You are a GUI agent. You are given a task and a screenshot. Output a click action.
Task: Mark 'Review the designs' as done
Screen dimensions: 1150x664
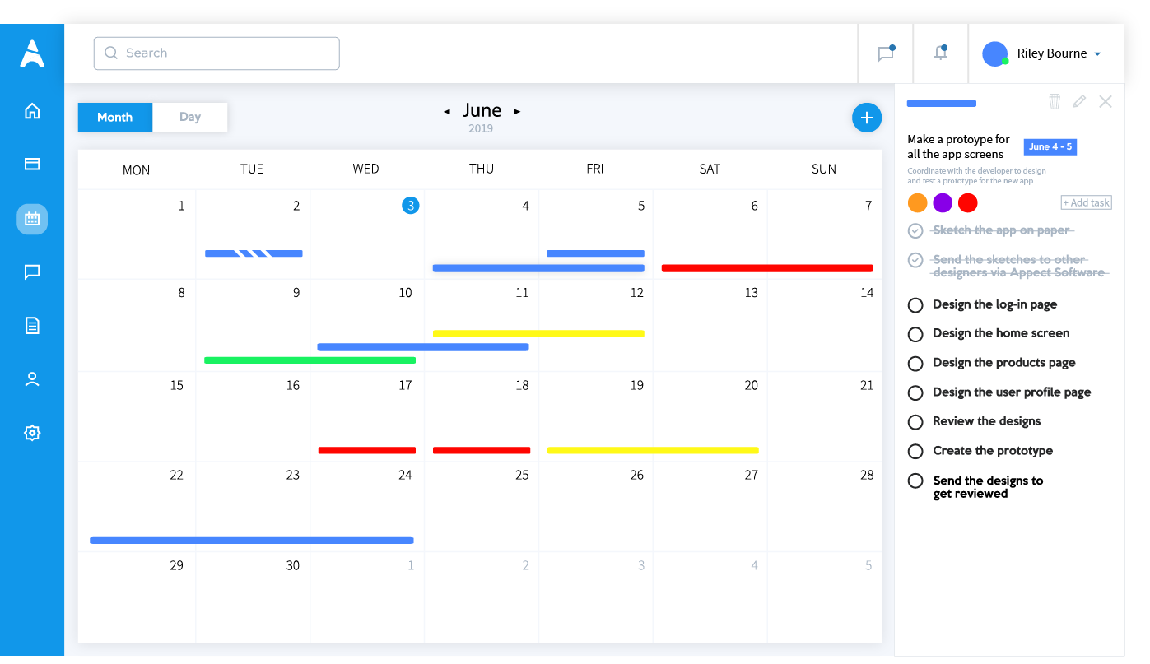915,422
